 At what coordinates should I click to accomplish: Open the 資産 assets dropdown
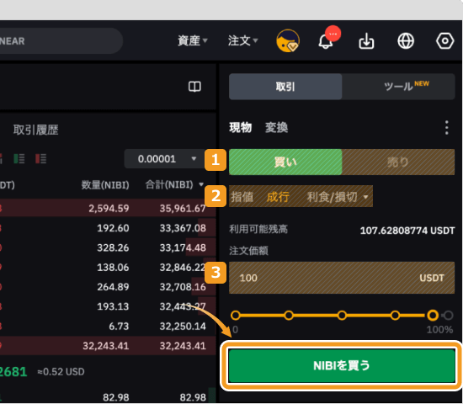pyautogui.click(x=192, y=40)
